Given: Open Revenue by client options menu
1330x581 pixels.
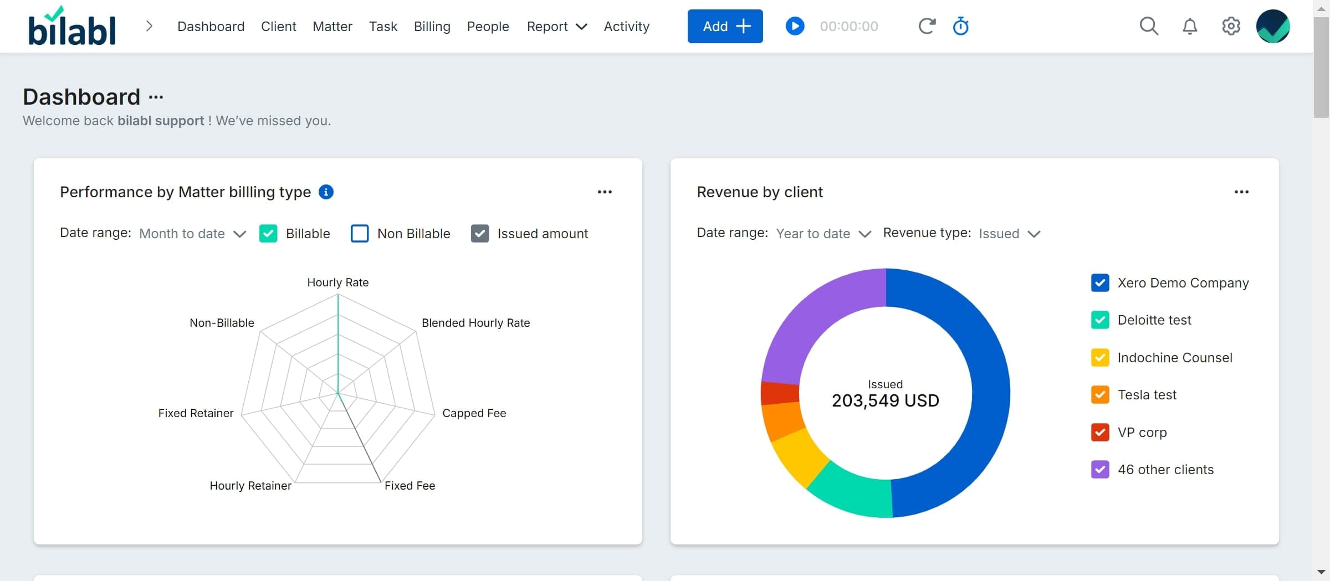Looking at the screenshot, I should coord(1241,192).
